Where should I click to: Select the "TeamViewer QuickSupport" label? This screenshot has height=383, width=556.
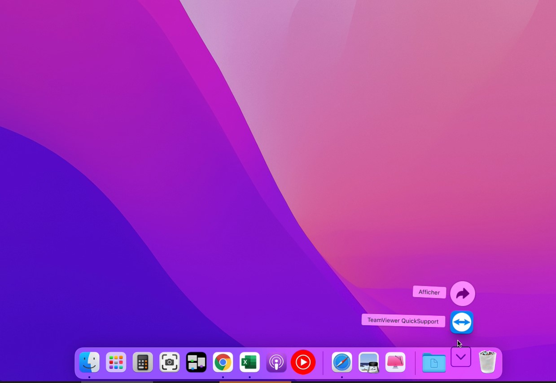point(403,321)
